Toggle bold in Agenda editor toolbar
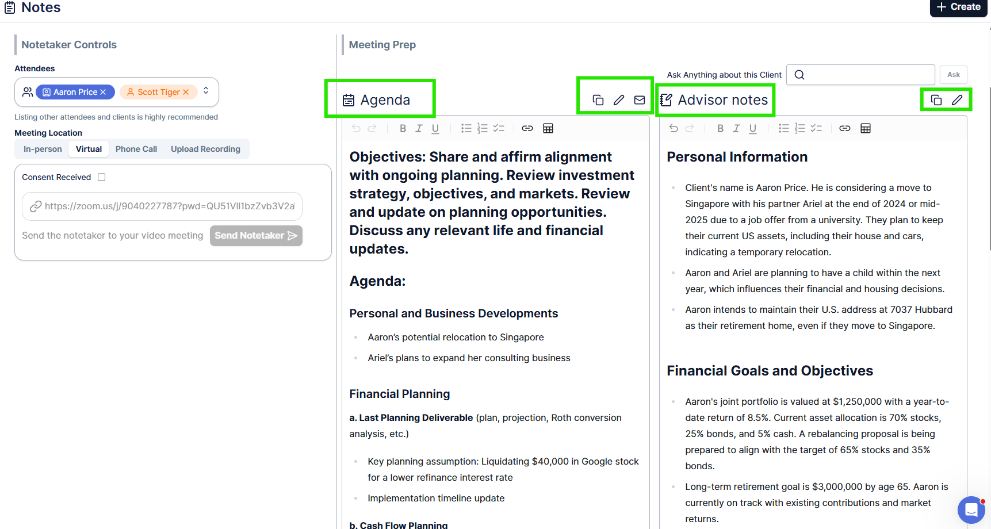Image resolution: width=991 pixels, height=529 pixels. click(403, 128)
